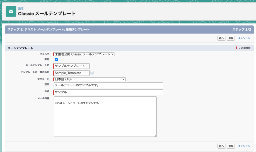The image size is (256, 152).
Task: Open the フォルダ dropdown
Action: tap(84, 54)
